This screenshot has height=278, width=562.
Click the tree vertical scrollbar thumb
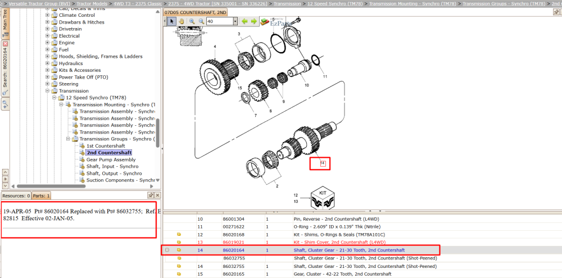[158, 133]
